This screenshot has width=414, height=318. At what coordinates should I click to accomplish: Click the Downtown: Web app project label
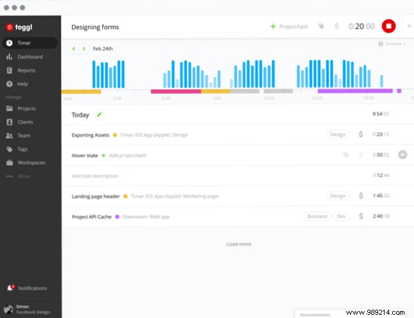click(146, 217)
